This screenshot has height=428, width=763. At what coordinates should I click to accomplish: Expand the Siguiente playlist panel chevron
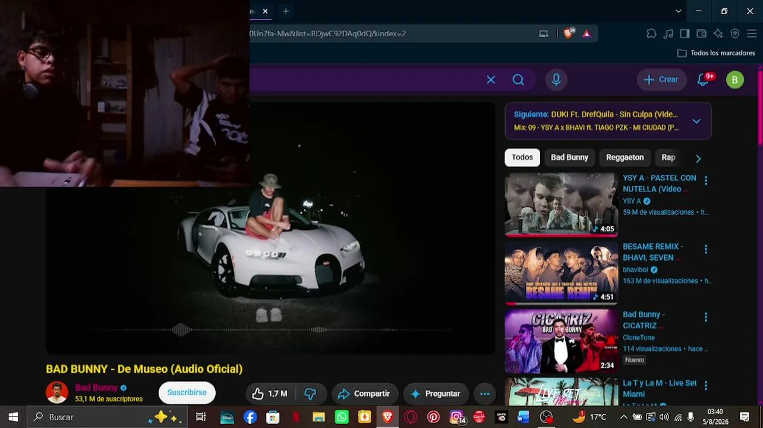click(x=696, y=121)
